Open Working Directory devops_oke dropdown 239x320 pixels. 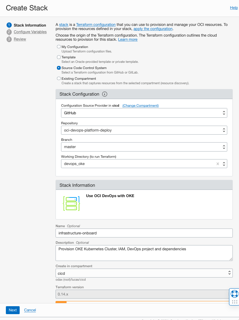(x=144, y=164)
